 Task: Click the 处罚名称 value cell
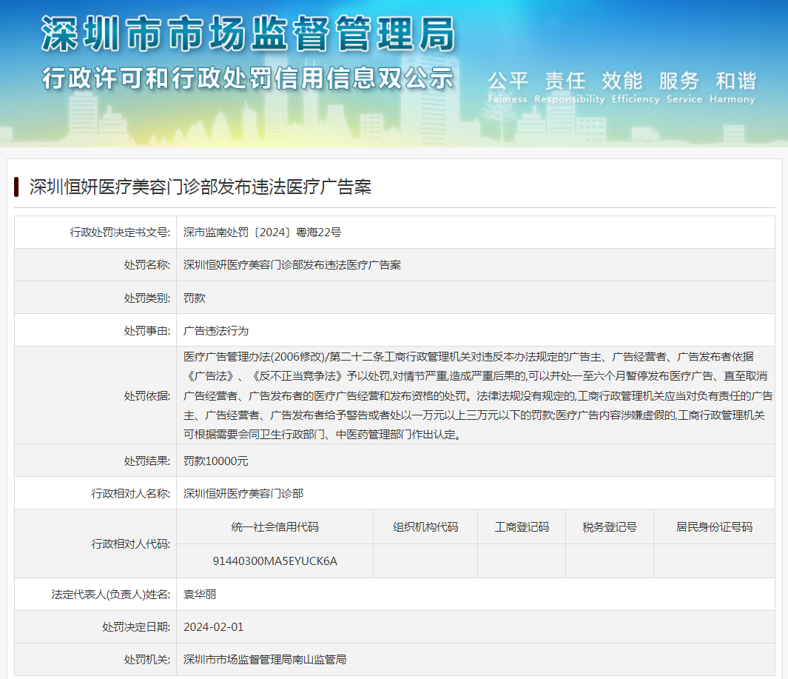coord(292,265)
